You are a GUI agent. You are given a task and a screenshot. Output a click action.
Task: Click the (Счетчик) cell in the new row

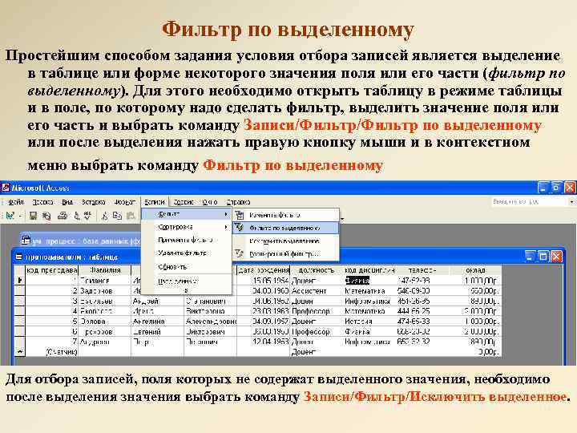(52, 352)
